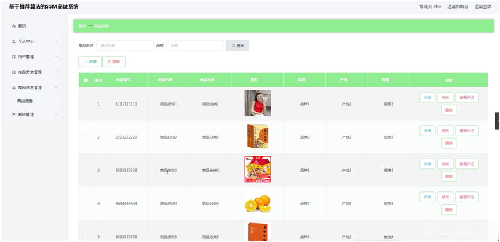Viewport: 500px width, 242px height.
Task: Click 修改 for 商品名称3 row
Action: [x=445, y=164]
